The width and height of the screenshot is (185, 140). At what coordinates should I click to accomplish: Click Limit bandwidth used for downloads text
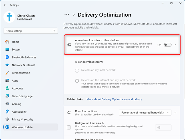click(x=94, y=115)
